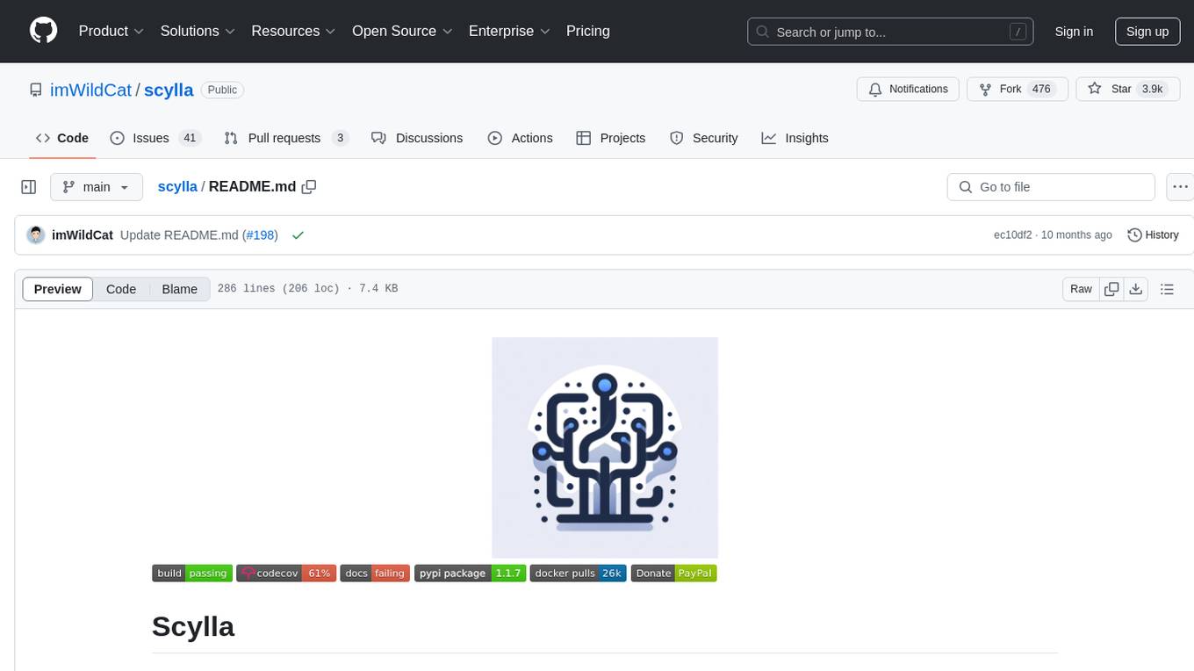Show the commit checks green checkmark status
This screenshot has height=671, width=1194.
(x=298, y=235)
